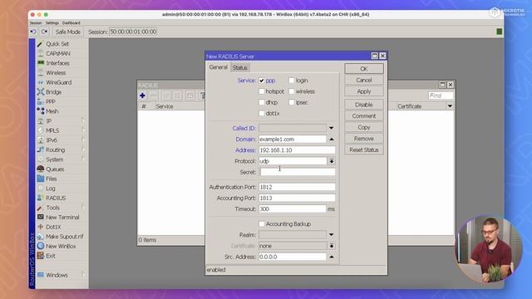Expand the Called ID field arrow
The image size is (532, 299).
pyautogui.click(x=331, y=128)
